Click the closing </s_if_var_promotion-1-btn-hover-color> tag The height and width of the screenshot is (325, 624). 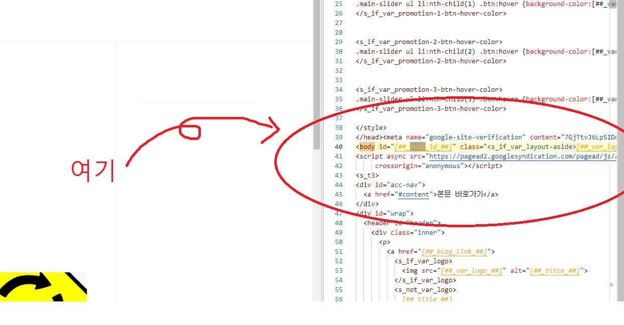431,14
